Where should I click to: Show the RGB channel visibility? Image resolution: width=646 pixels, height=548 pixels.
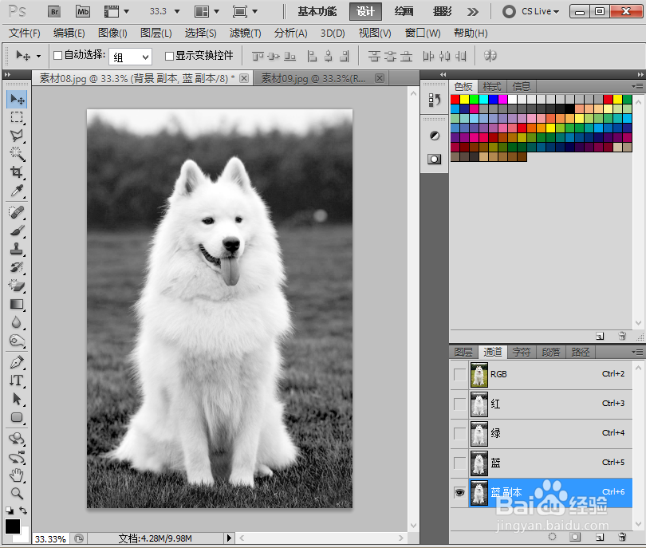[459, 375]
